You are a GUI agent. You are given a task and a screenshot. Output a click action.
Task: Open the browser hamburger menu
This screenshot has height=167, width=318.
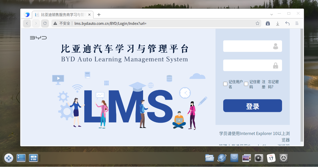point(297,23)
